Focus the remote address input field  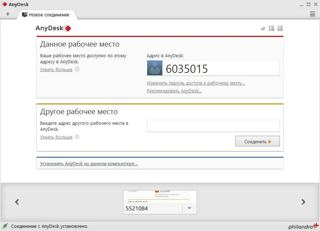coord(213,126)
